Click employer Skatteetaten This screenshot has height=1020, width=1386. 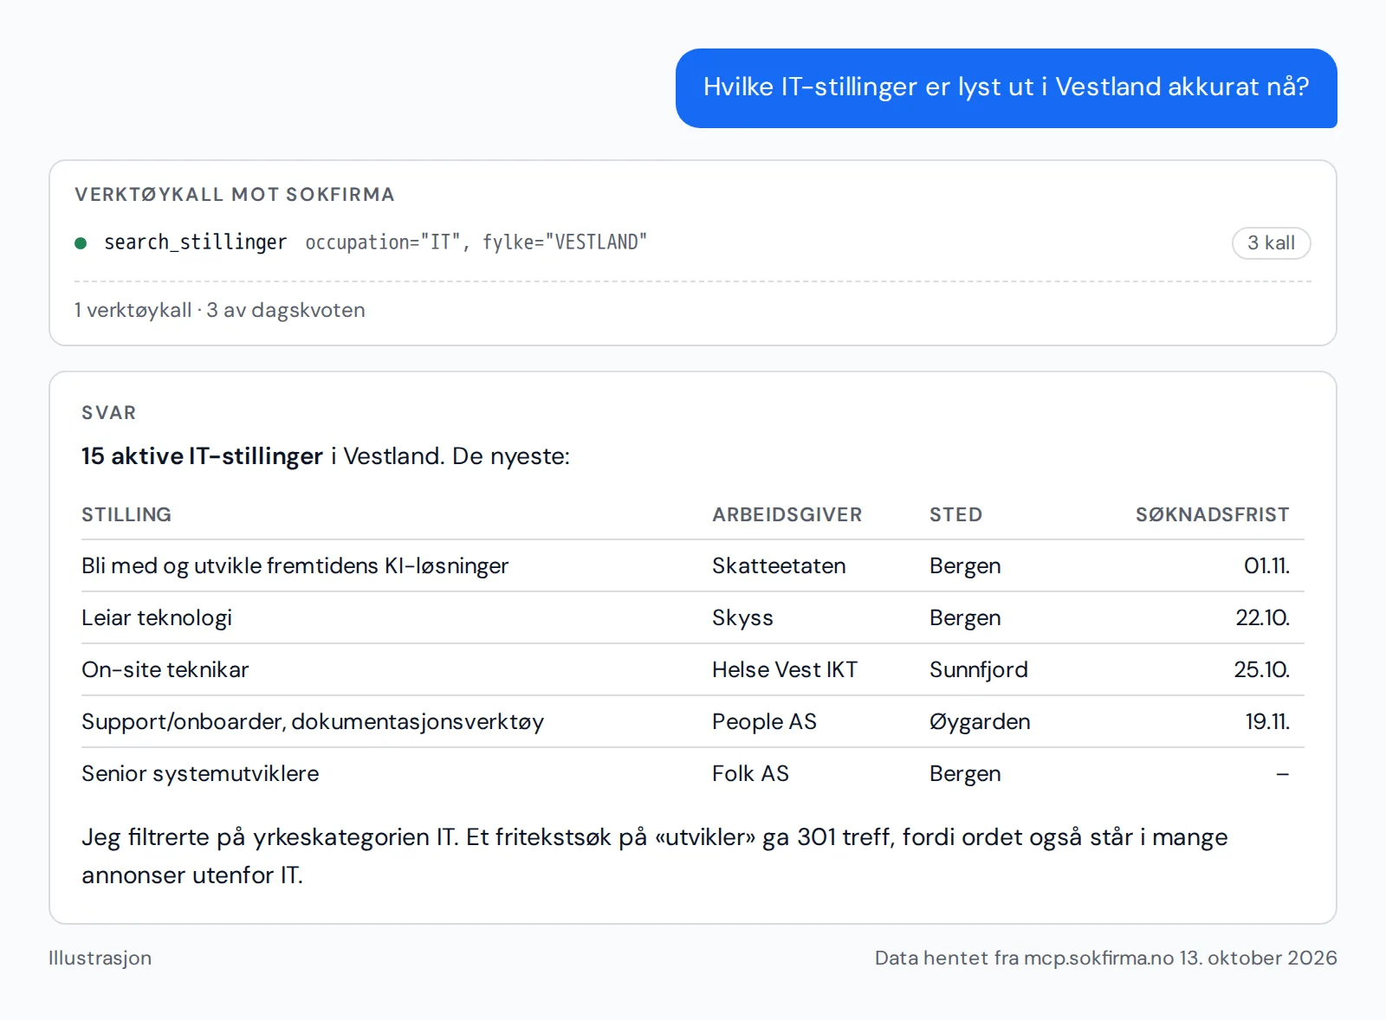[779, 565]
